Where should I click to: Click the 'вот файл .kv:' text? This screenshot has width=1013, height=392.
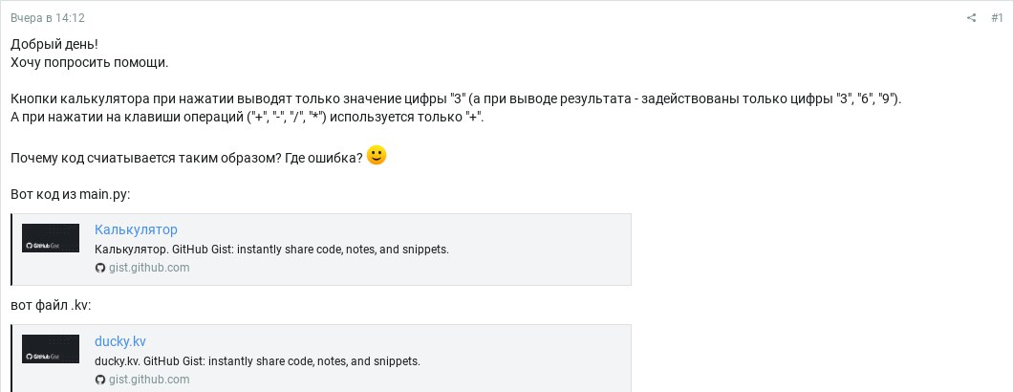pos(51,305)
